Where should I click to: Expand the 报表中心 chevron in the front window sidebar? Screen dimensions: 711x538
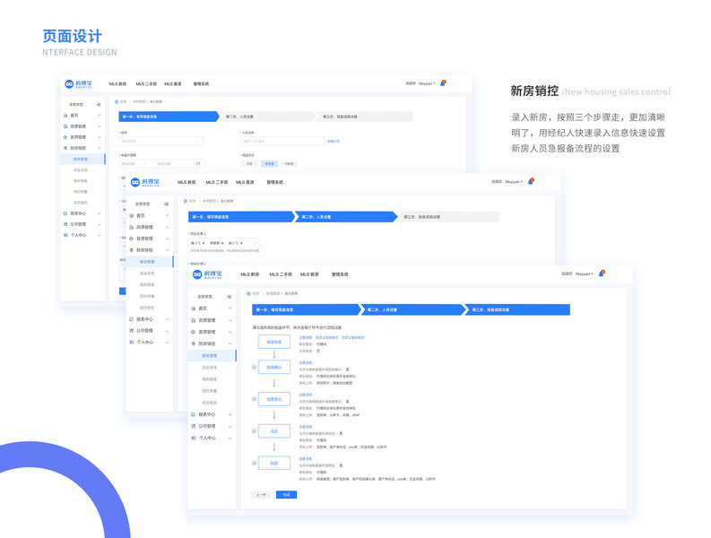pyautogui.click(x=230, y=414)
